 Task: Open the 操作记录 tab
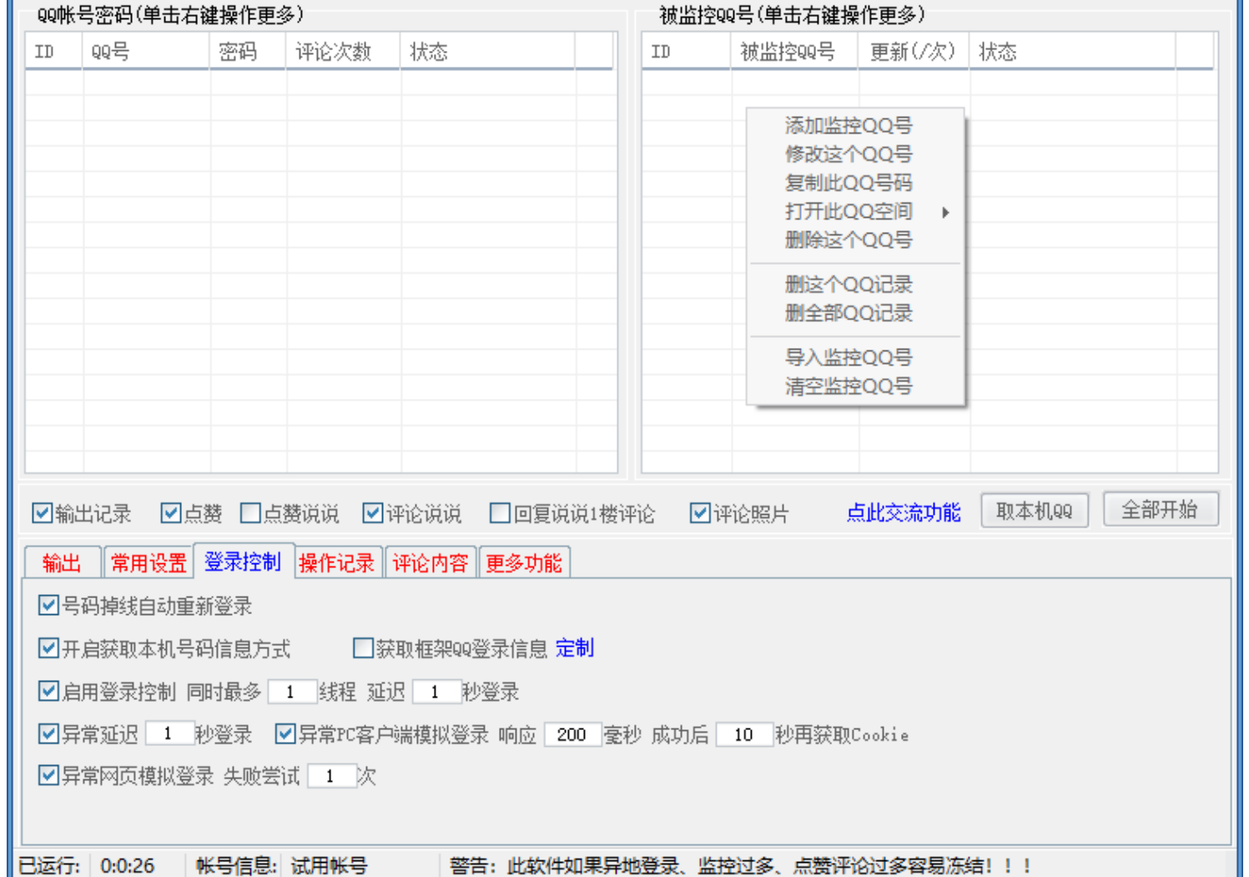337,562
